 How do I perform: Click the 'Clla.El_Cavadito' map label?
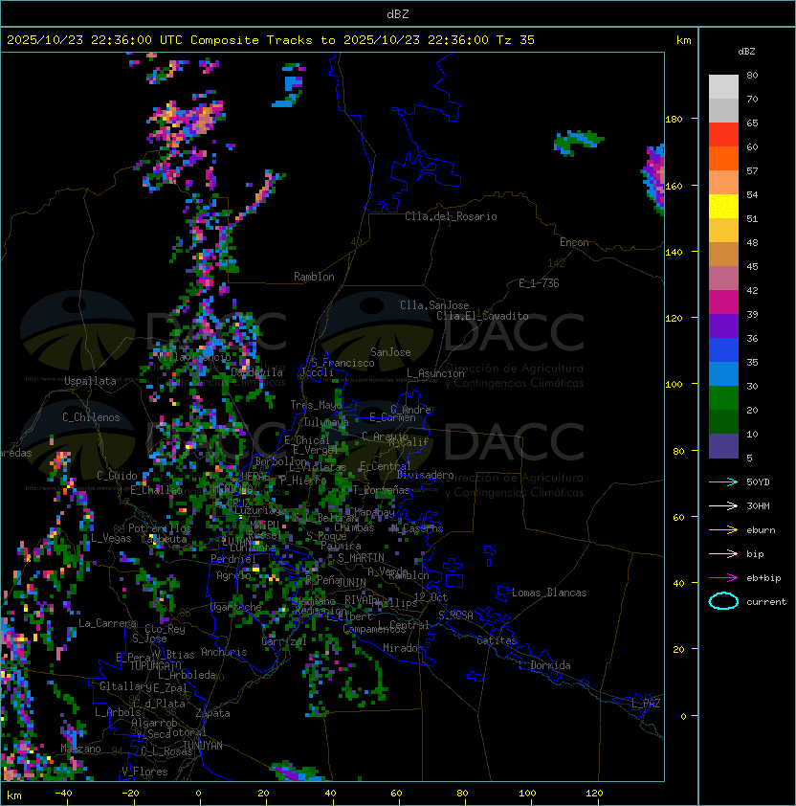[482, 316]
